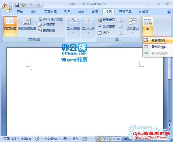
Task: Click 全部重排 arrange all button
Action: pos(106,26)
